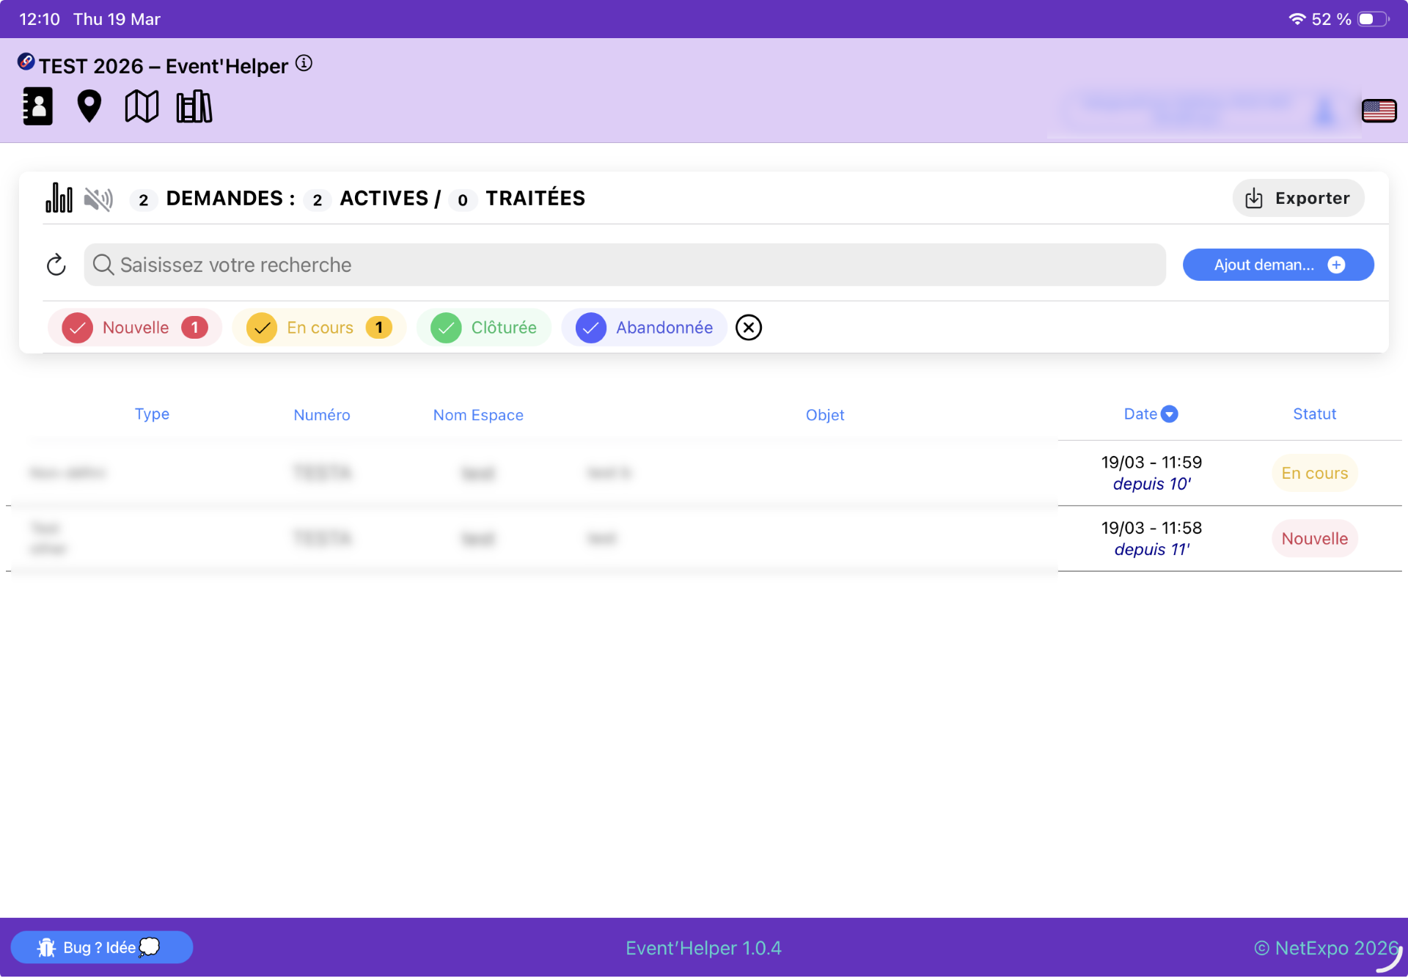This screenshot has height=978, width=1408.
Task: Open the map view icon
Action: 141,106
